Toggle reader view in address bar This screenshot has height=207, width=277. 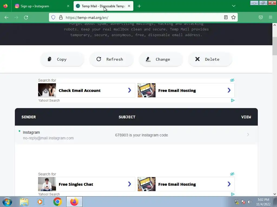click(x=226, y=17)
